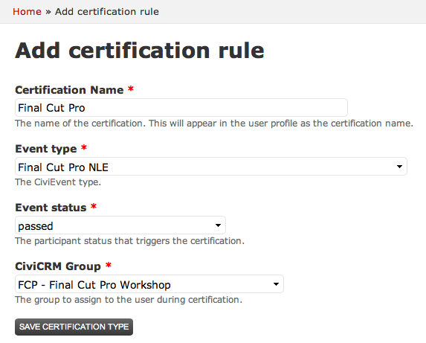Screen dimensions: 426x343
Task: Click breadcrumb text Add certification rule
Action: tap(107, 12)
